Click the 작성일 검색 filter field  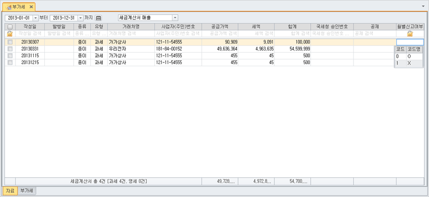click(x=30, y=34)
